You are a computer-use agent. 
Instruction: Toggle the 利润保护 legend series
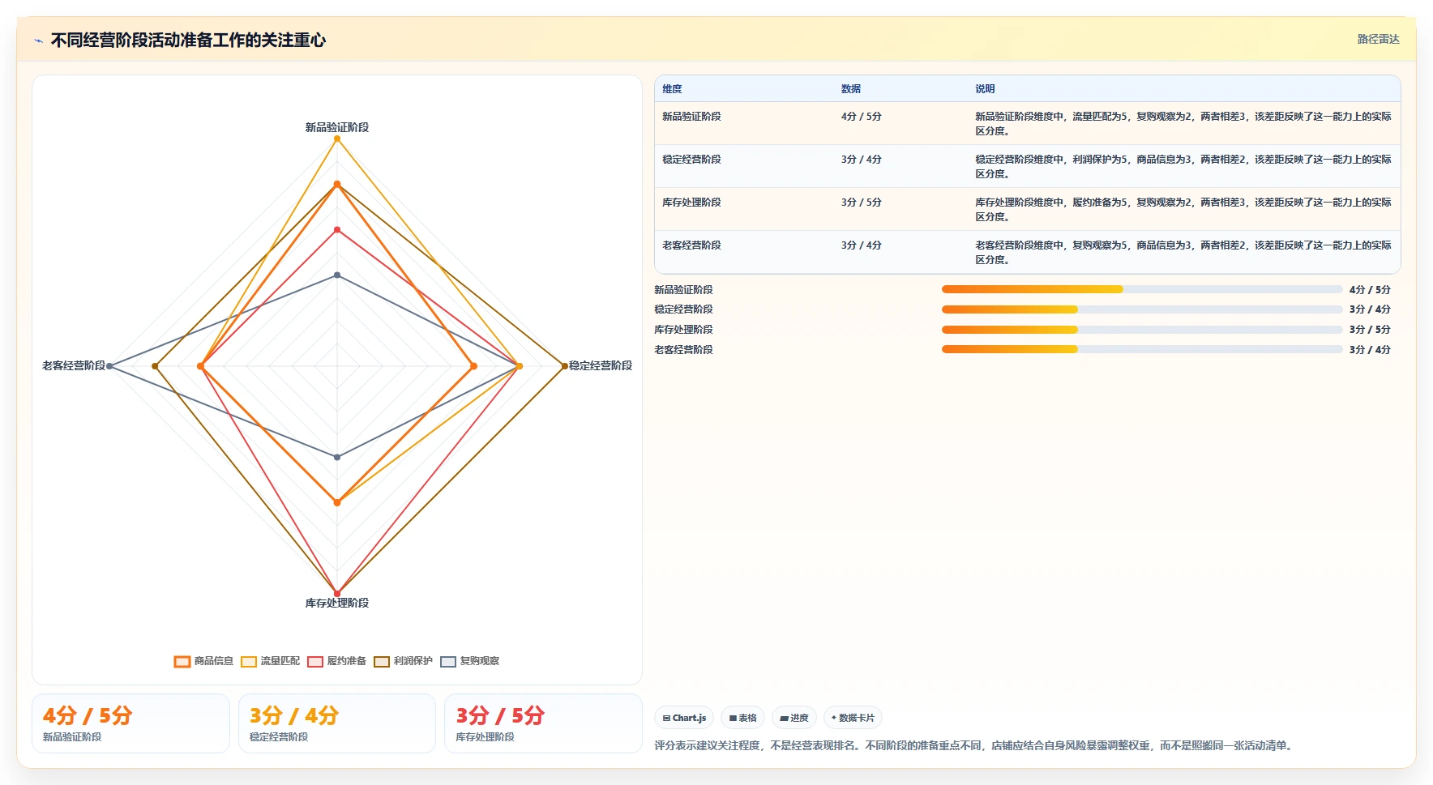pyautogui.click(x=403, y=661)
